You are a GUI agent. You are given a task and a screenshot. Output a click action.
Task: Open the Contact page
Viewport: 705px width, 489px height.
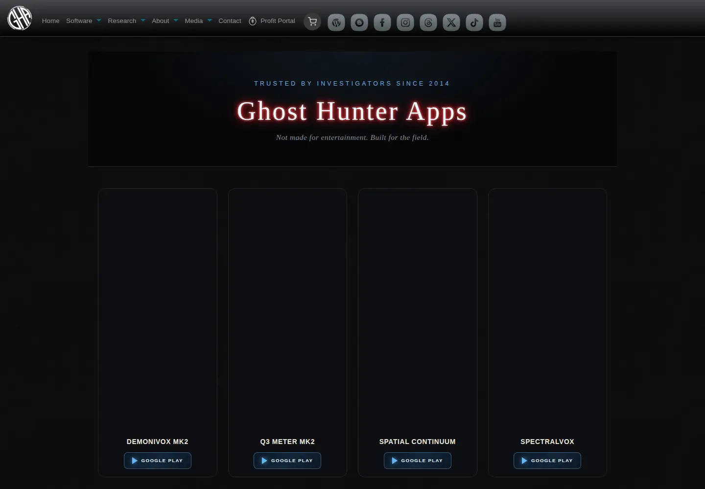coord(230,21)
